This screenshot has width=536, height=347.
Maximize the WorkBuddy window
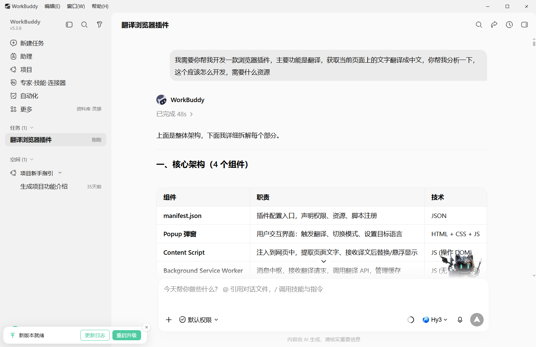coord(507,6)
